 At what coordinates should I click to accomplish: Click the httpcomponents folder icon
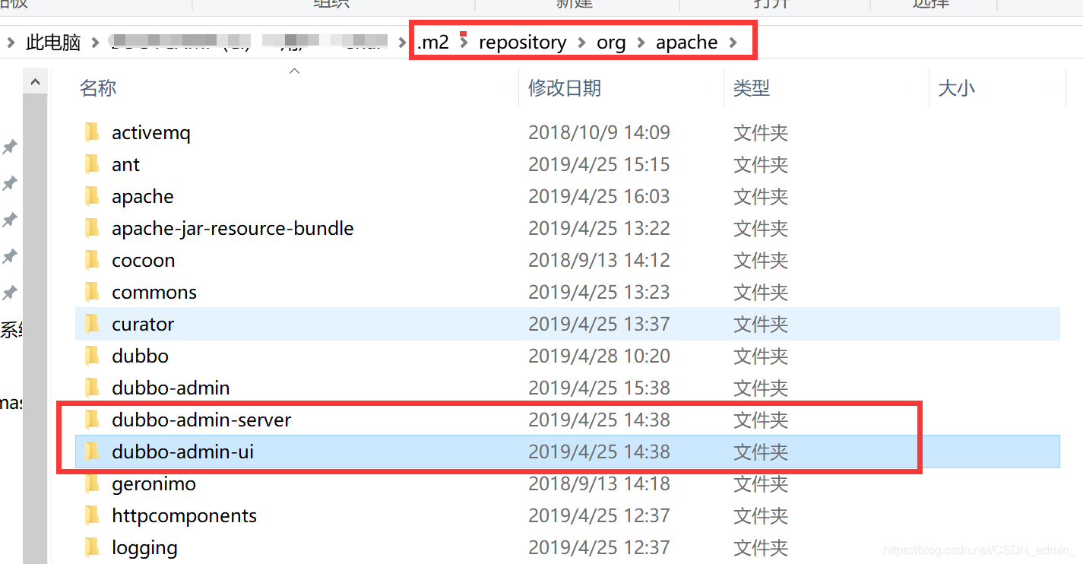[x=92, y=516]
